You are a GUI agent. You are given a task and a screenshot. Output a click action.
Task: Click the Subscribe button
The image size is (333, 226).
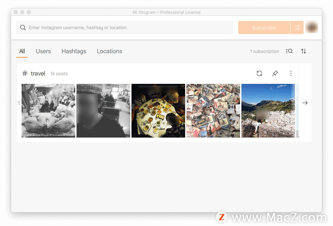click(264, 28)
